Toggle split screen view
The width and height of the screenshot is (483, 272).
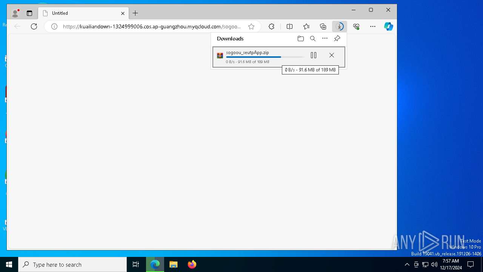(x=289, y=26)
